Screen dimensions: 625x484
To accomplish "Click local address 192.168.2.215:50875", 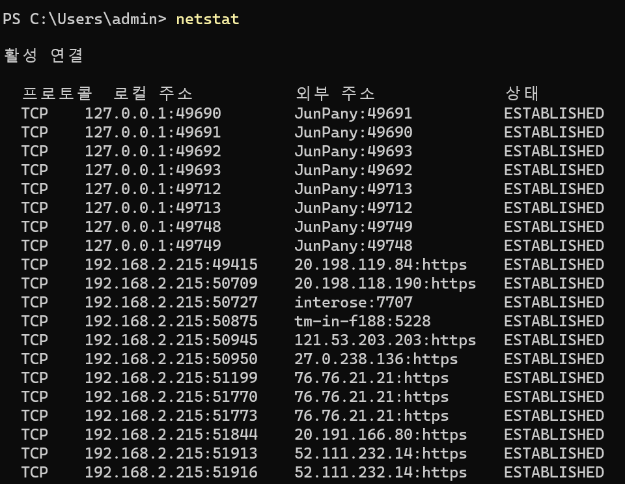I will click(x=171, y=321).
